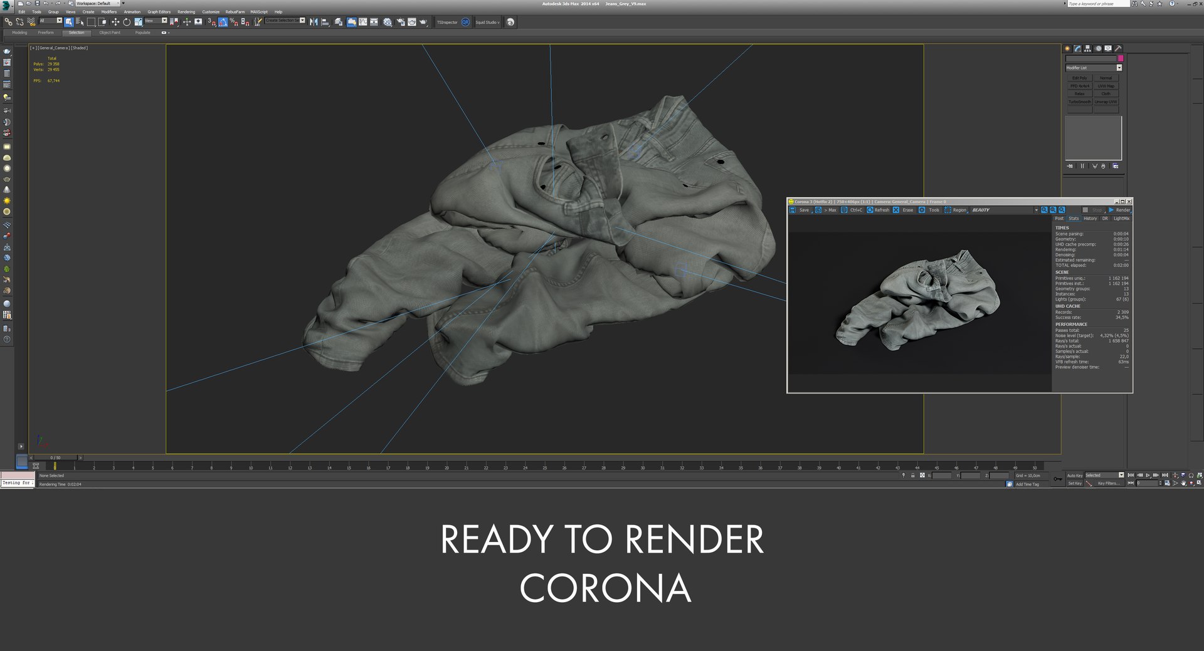1204x651 pixels.
Task: Click the Select and Link chain icon
Action: [8, 22]
